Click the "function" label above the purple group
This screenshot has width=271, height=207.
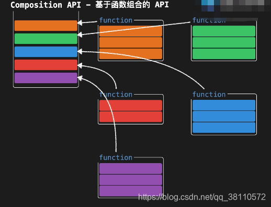tap(116, 157)
